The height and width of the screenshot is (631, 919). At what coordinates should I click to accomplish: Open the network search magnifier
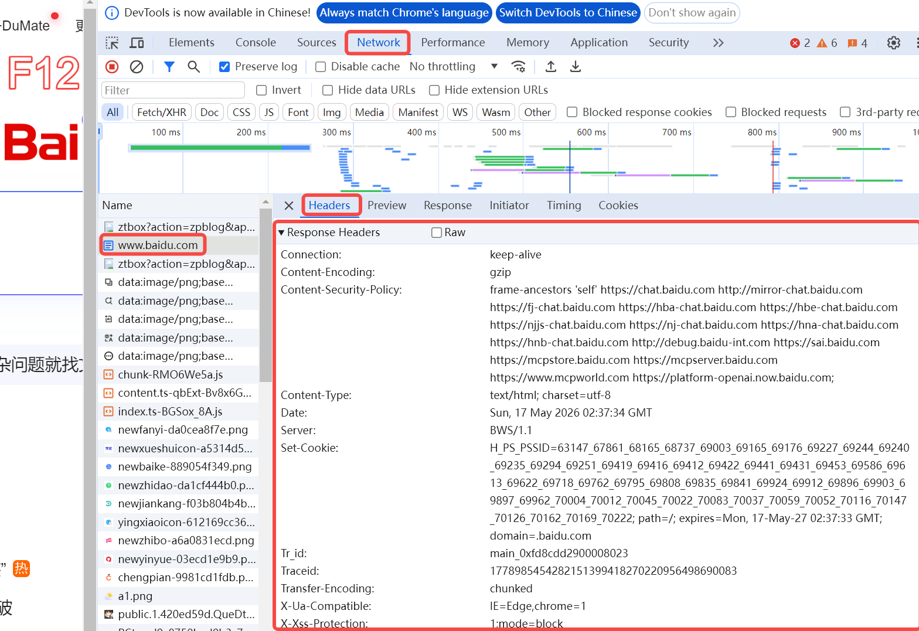pyautogui.click(x=193, y=67)
